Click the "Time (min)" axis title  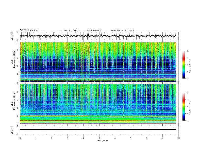102,141
